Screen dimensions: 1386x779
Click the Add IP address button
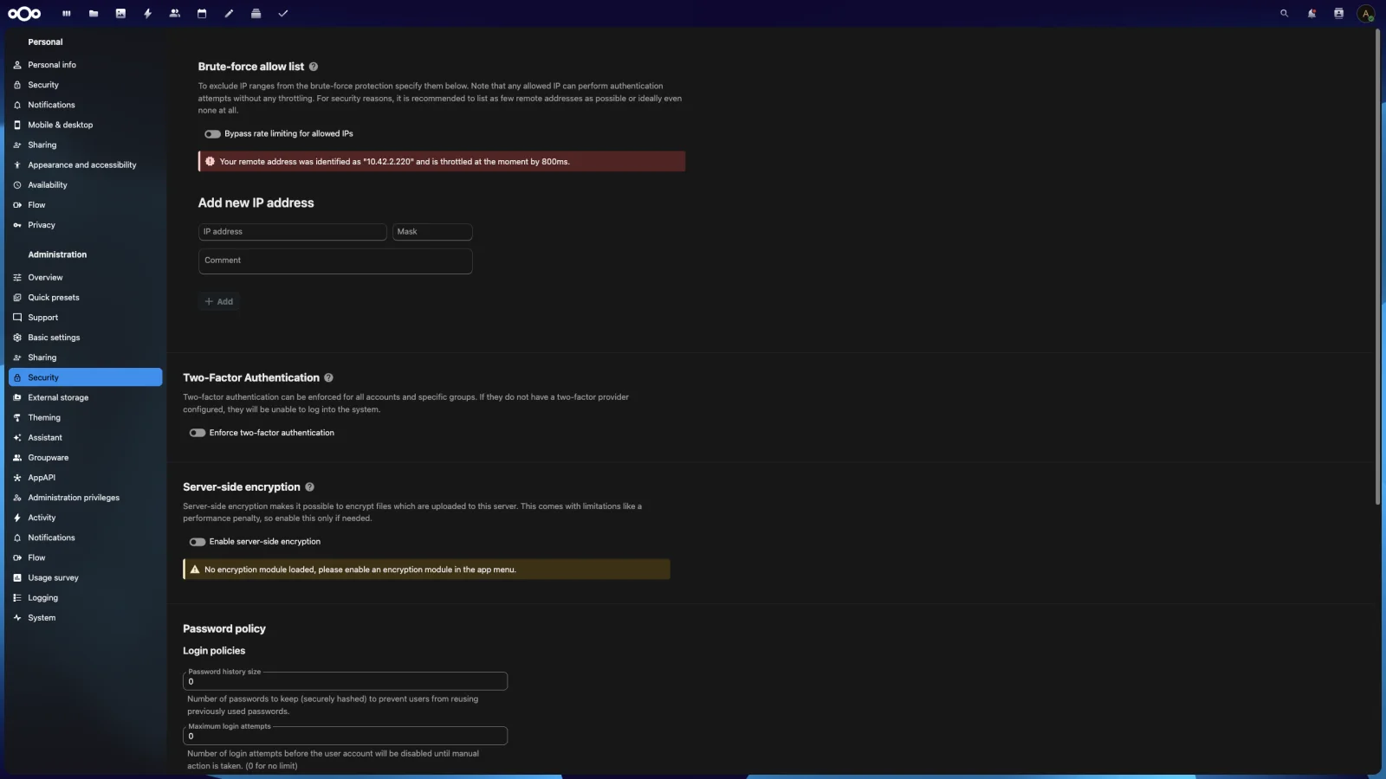219,301
